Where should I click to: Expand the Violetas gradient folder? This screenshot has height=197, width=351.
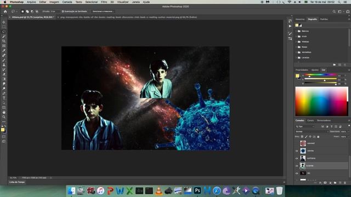pos(296,42)
